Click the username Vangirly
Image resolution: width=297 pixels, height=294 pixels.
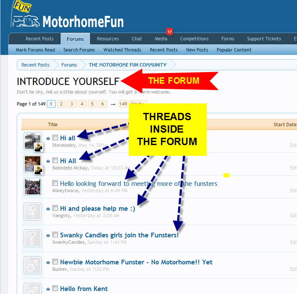click(61, 215)
